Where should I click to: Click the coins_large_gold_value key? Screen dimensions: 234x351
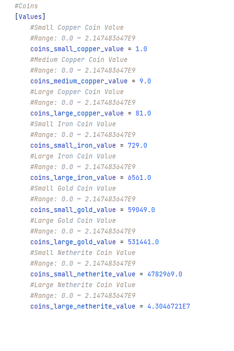pyautogui.click(x=73, y=242)
